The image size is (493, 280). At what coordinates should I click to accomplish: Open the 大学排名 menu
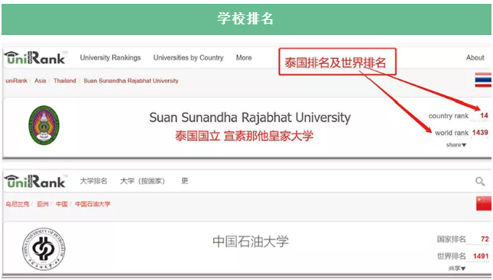pos(94,181)
